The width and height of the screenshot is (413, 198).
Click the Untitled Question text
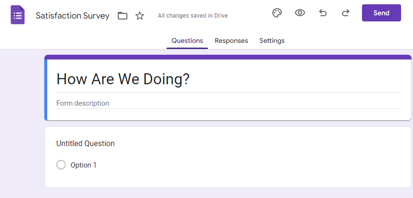click(85, 143)
